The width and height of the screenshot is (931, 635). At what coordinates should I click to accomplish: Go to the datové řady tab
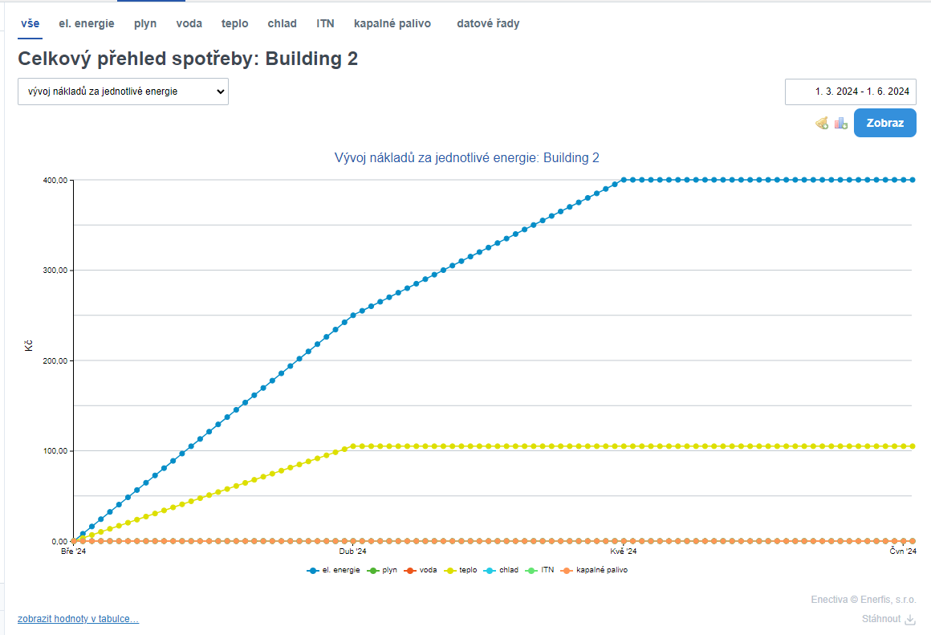tap(488, 24)
